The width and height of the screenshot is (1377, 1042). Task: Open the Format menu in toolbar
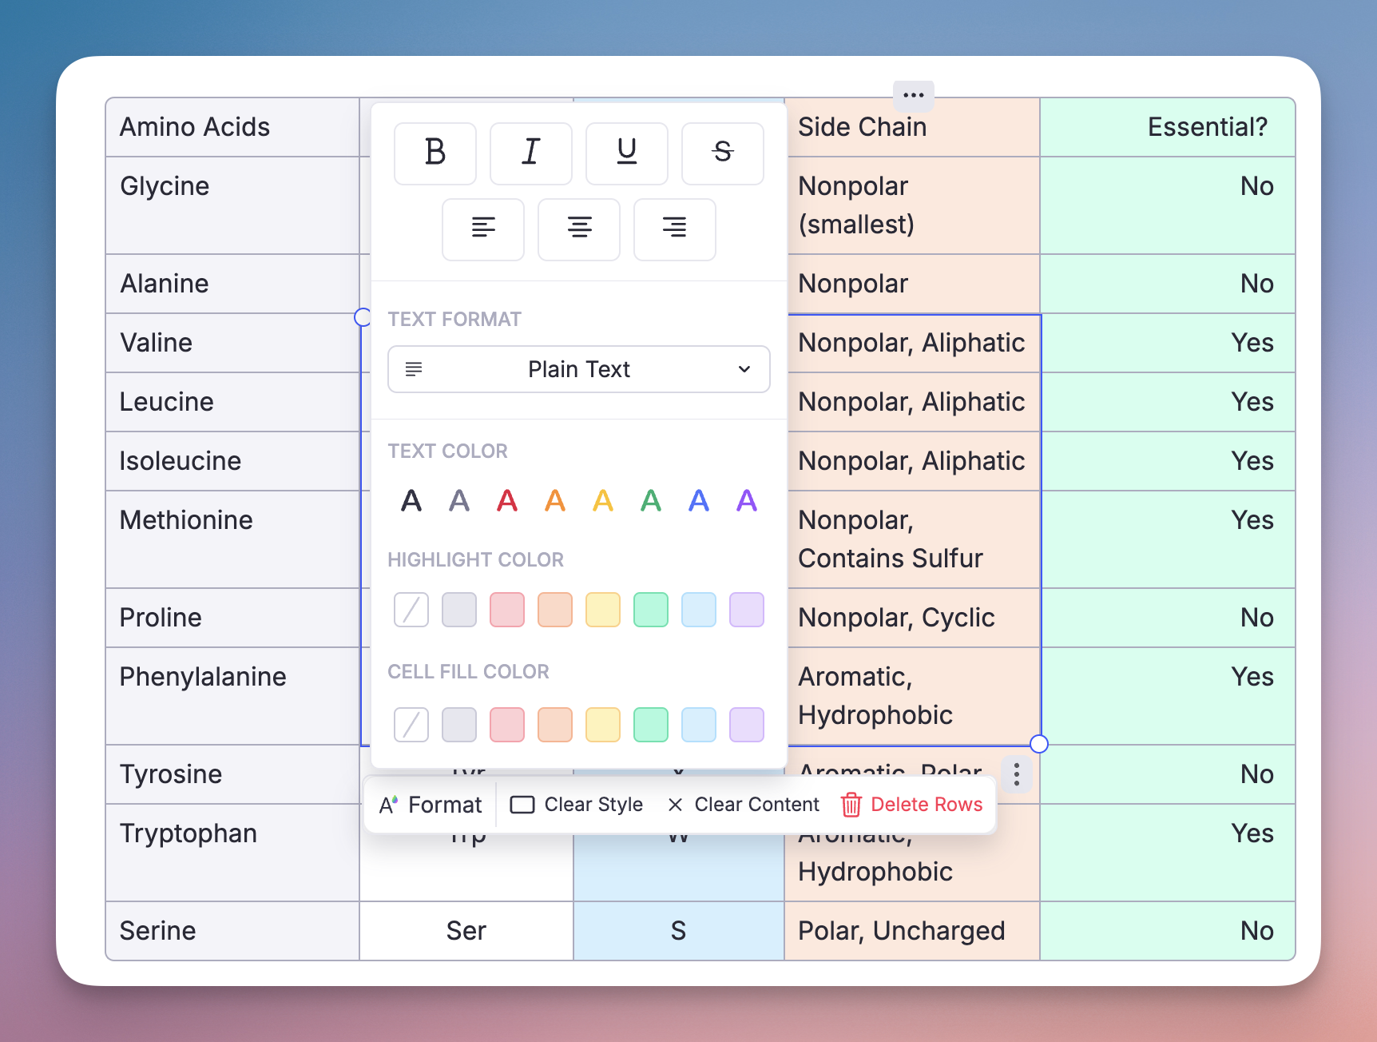pos(431,805)
